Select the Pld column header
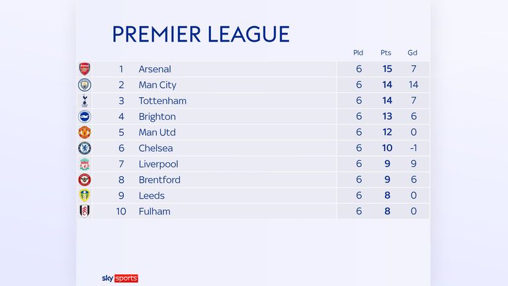Image resolution: width=508 pixels, height=286 pixels. click(358, 53)
